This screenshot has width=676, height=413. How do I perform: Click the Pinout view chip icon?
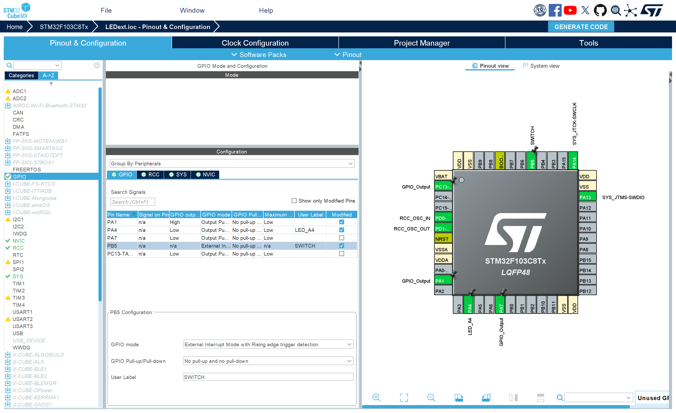click(x=475, y=66)
